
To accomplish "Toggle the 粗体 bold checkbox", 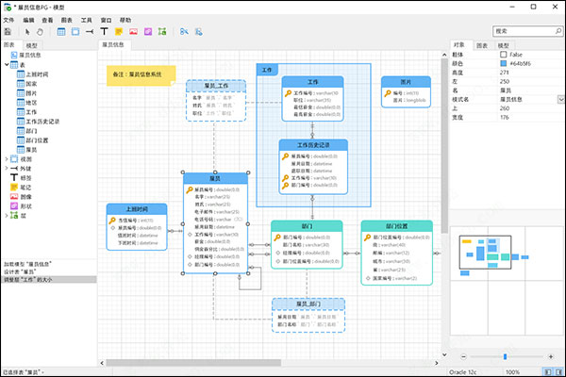I will [x=503, y=55].
